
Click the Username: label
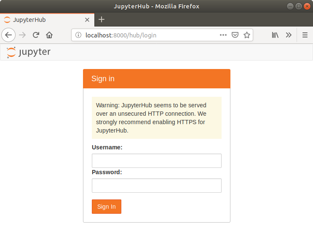point(107,147)
